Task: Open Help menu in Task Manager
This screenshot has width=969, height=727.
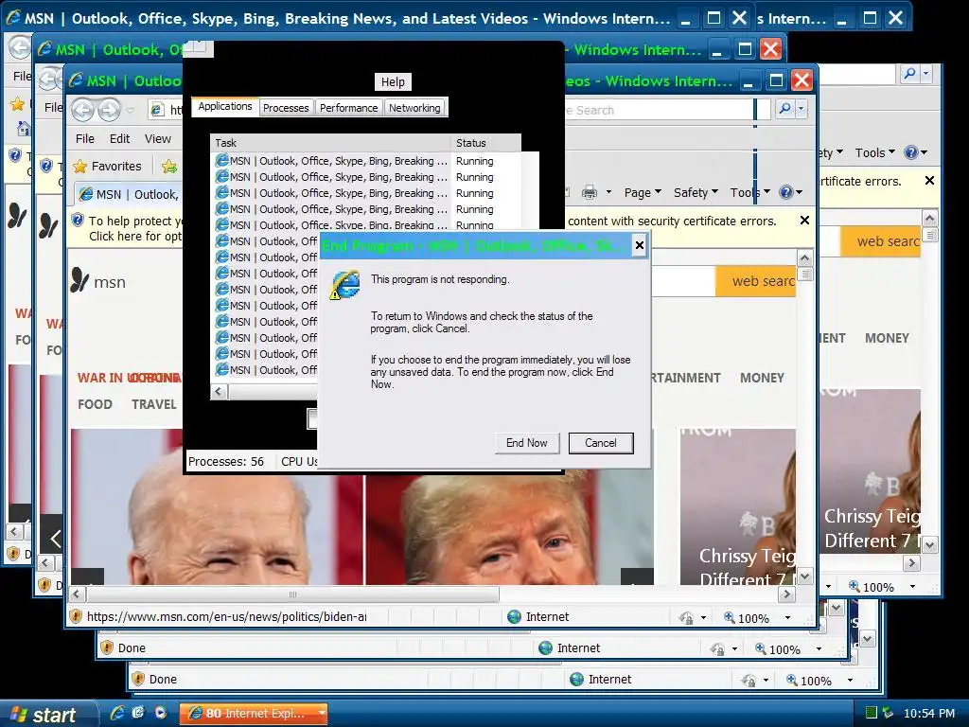Action: coord(393,81)
